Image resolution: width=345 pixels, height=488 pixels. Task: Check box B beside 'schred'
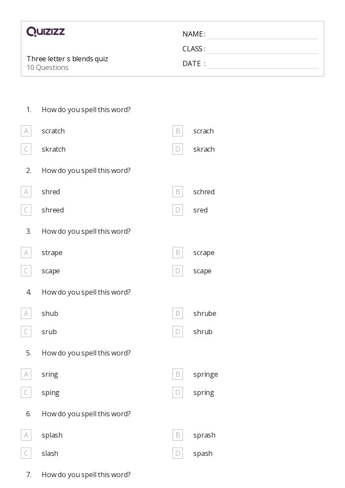coord(178,192)
